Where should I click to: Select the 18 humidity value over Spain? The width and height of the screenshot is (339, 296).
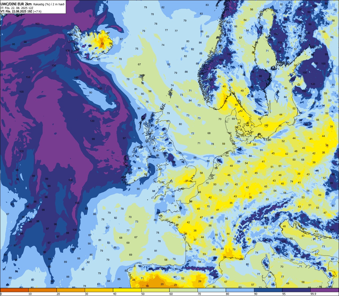pos(147,286)
